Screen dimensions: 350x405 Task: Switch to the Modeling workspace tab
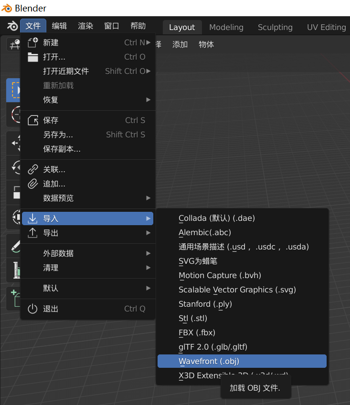click(226, 27)
